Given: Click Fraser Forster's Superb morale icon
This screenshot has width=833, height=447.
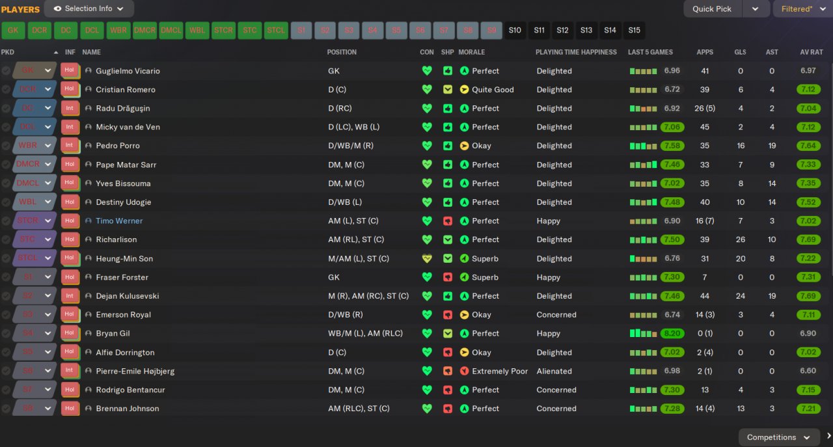Looking at the screenshot, I should point(465,277).
